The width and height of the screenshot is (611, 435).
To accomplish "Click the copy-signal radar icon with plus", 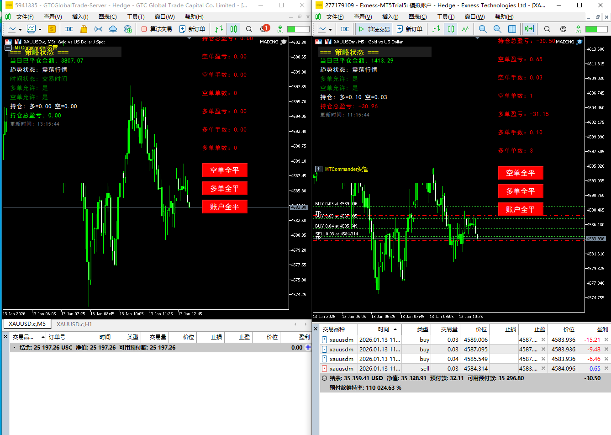I will [128, 29].
